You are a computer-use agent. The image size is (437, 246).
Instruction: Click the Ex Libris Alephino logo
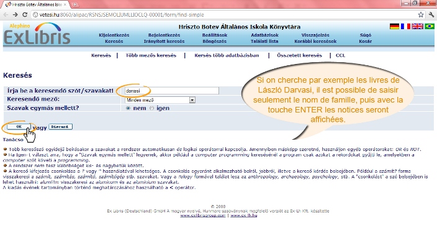(x=37, y=34)
